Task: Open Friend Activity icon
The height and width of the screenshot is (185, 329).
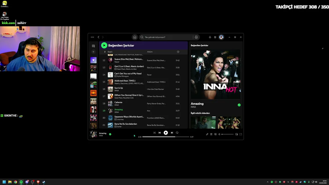Action: (x=215, y=37)
